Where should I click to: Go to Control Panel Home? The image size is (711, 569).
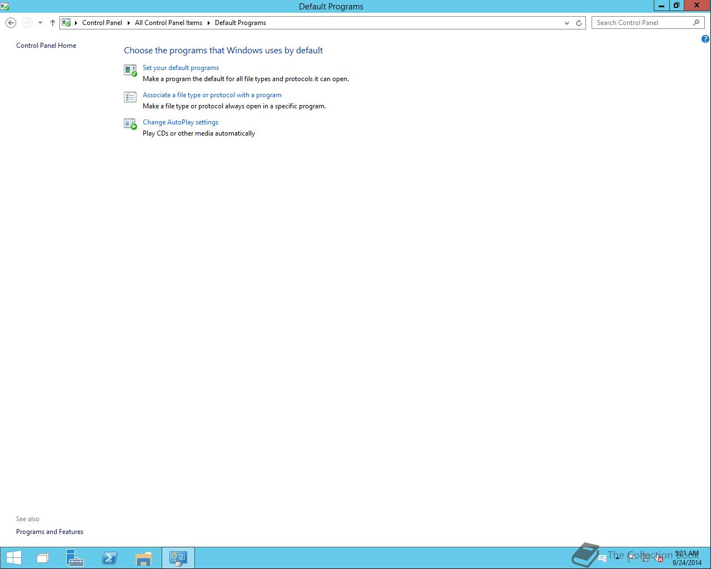click(x=46, y=46)
